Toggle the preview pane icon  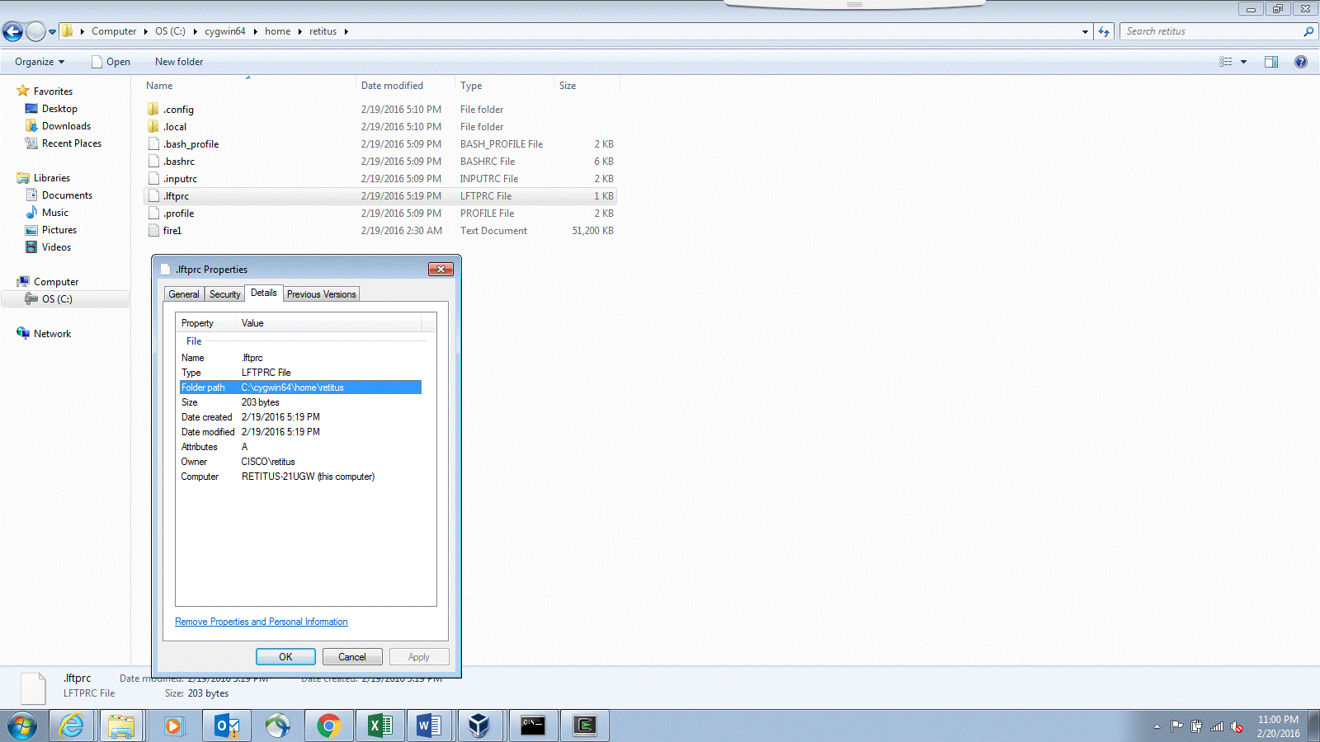coord(1271,62)
